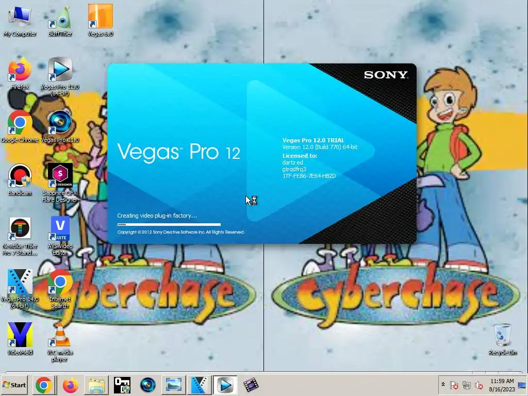Select the Vegas 6.0 desktop shortcut
Viewport: 528px width, 396px height.
[101, 20]
